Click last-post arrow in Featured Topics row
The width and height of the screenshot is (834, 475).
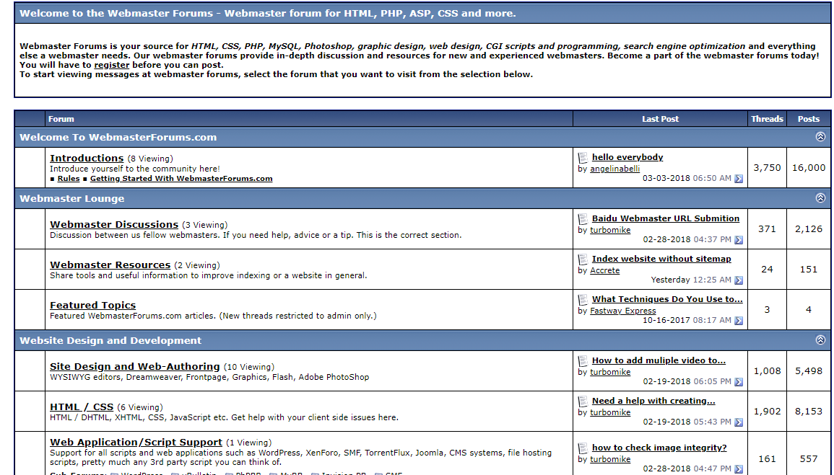pos(739,321)
